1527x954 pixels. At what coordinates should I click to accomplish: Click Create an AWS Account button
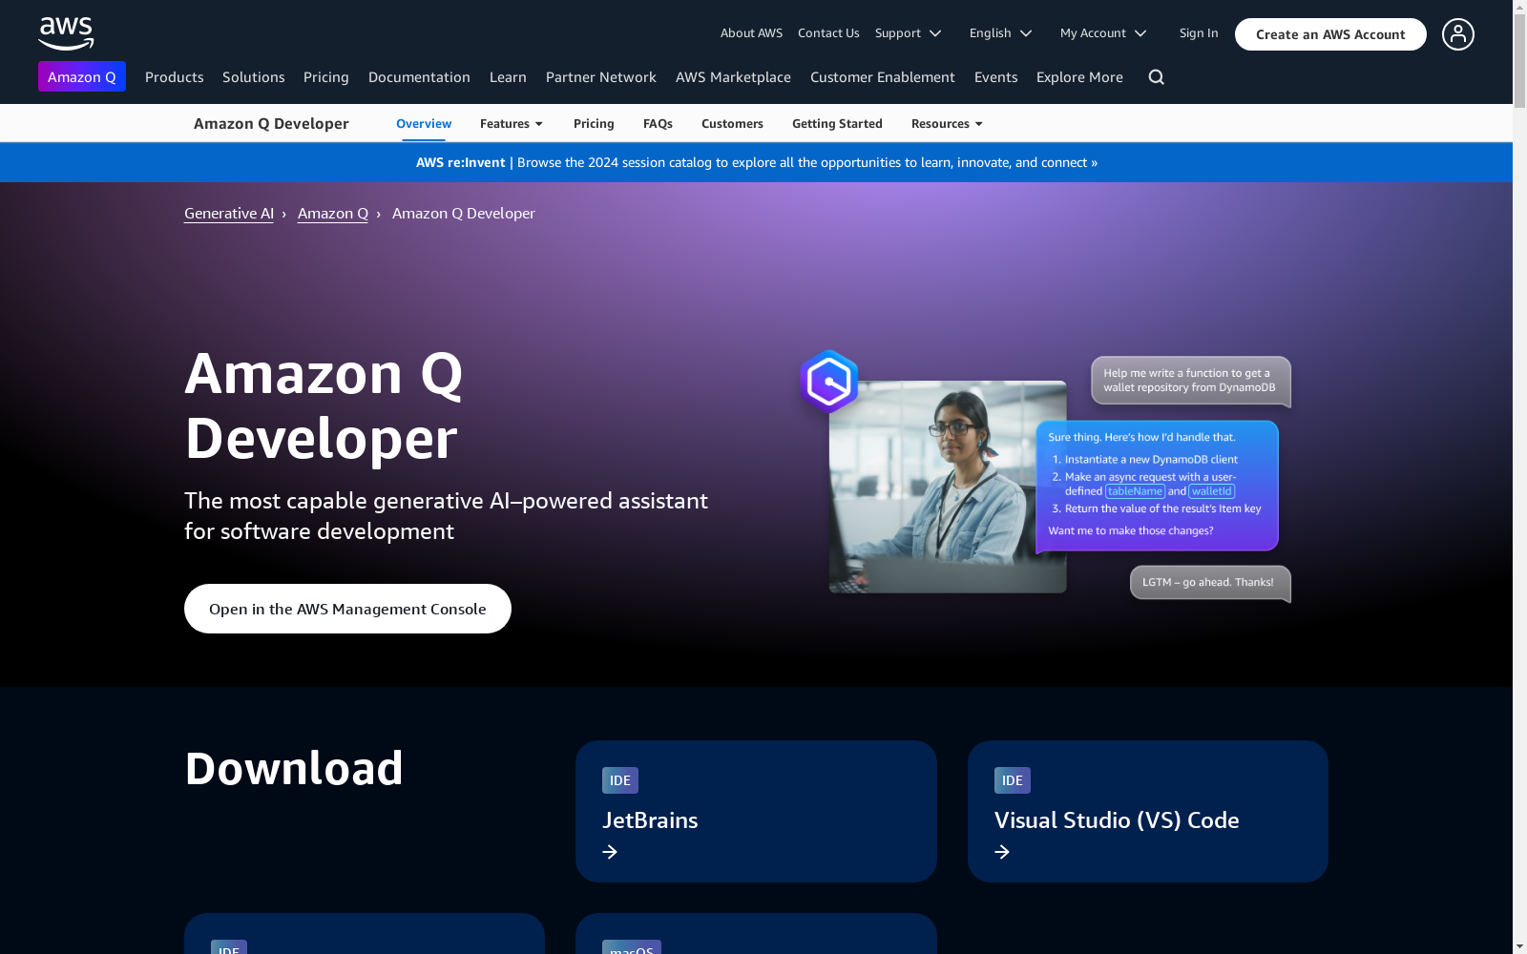point(1330,34)
